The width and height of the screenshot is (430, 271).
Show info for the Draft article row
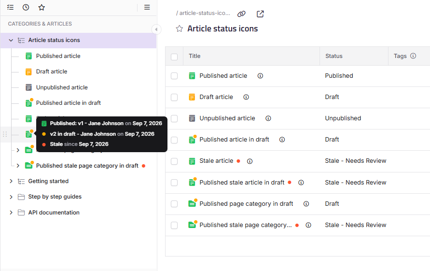pos(246,97)
